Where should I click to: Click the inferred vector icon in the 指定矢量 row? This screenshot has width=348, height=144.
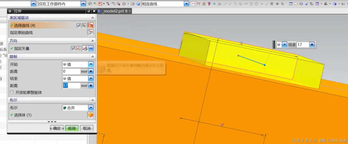pyautogui.click(x=85, y=49)
